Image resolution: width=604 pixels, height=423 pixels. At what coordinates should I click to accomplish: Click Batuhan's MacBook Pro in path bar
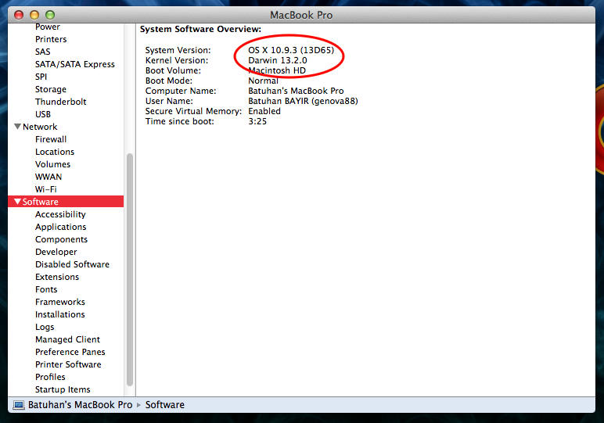[x=81, y=405]
